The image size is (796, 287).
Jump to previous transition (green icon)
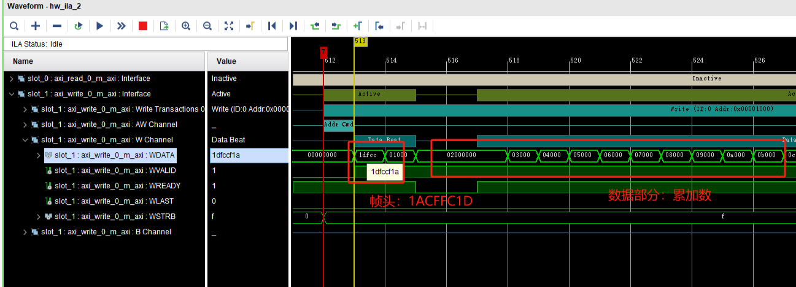[x=315, y=26]
